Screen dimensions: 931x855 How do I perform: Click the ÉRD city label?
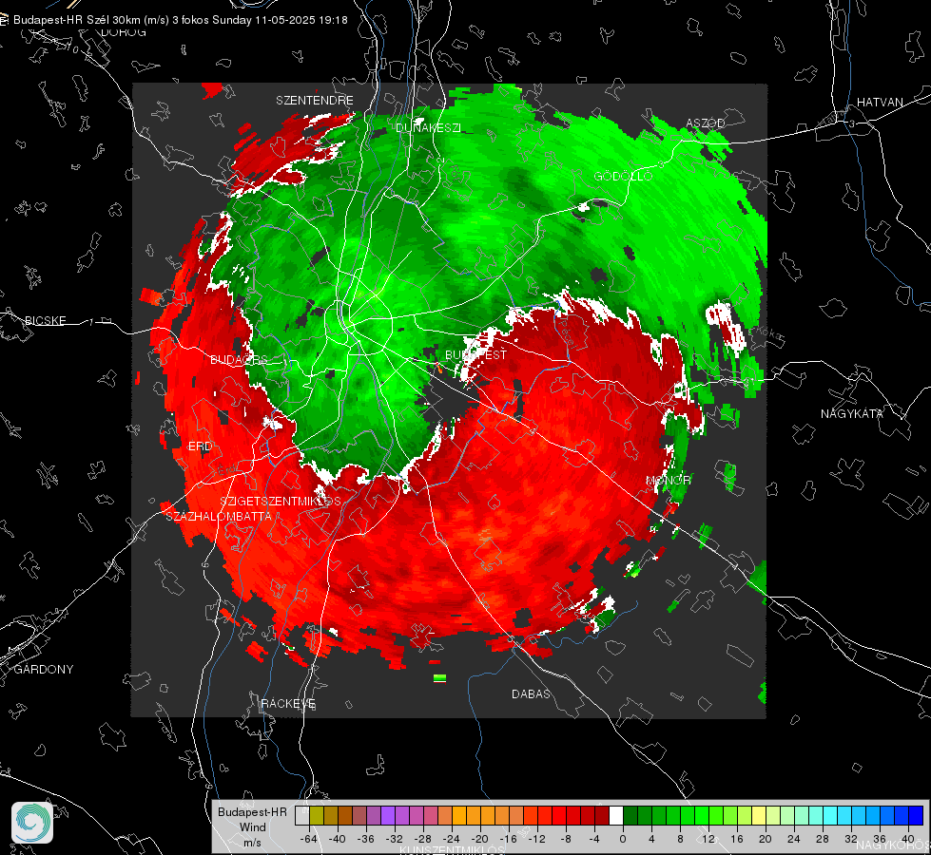click(200, 446)
